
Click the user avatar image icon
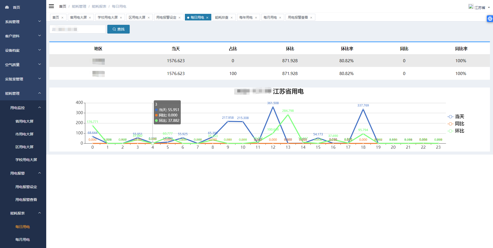coord(471,7)
